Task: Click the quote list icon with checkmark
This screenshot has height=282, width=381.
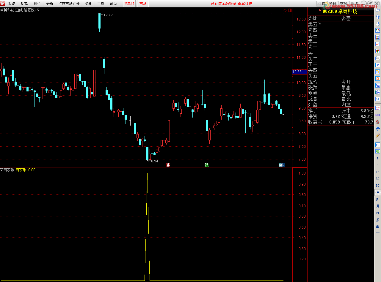Action: [378, 31]
